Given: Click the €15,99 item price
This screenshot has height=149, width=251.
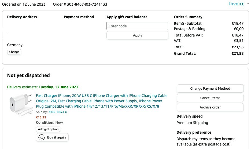Looking at the screenshot, I should (41, 117).
